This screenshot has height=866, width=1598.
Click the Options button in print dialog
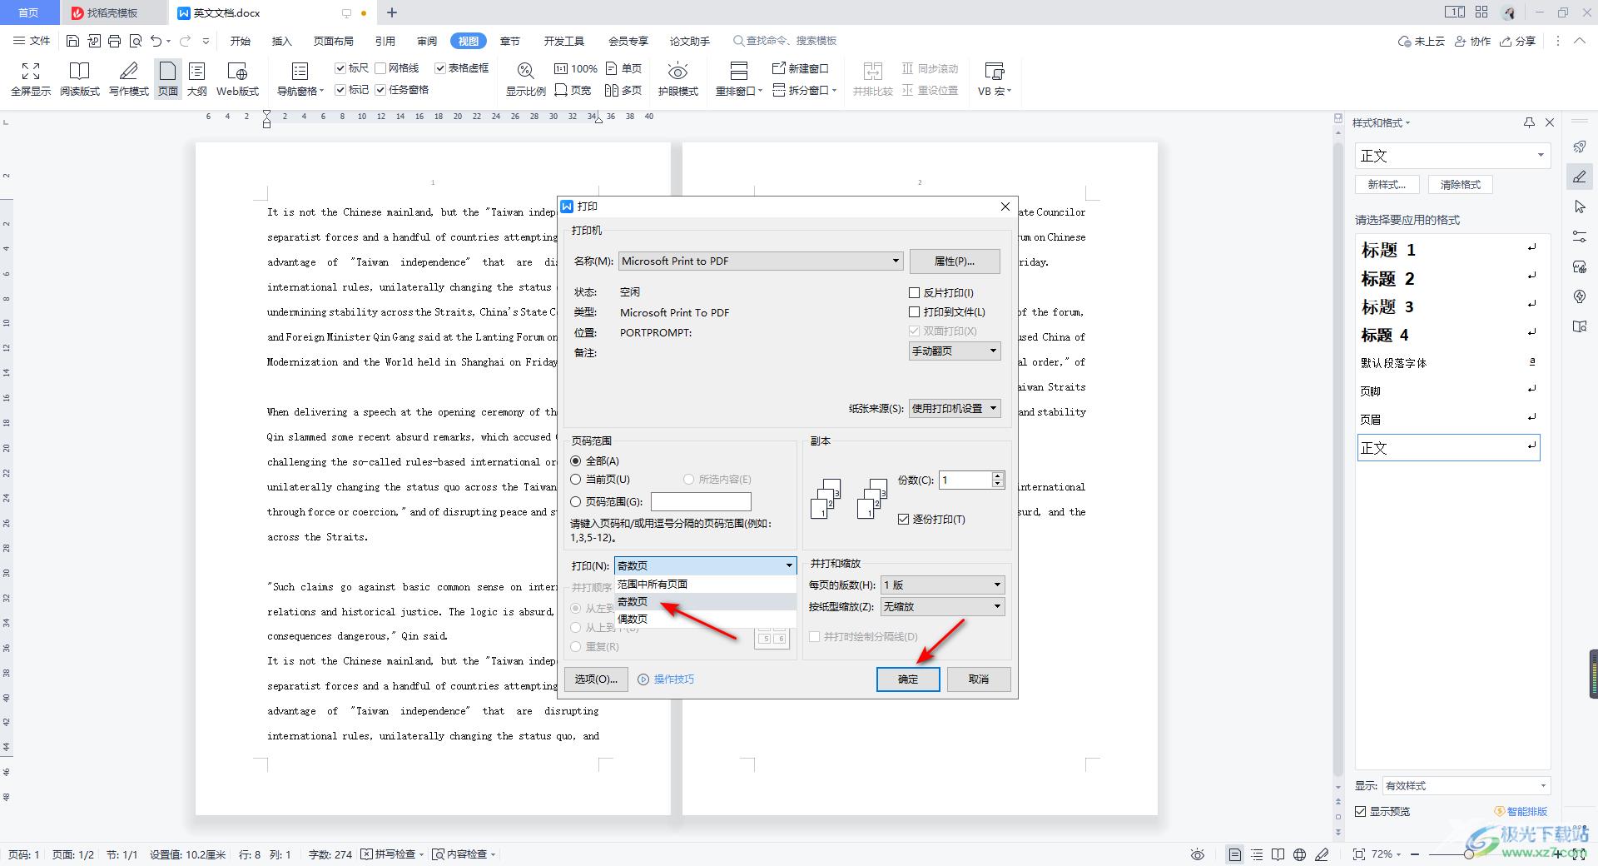tap(596, 679)
